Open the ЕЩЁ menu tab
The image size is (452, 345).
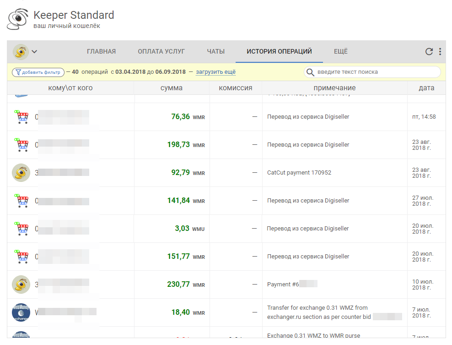click(x=341, y=51)
